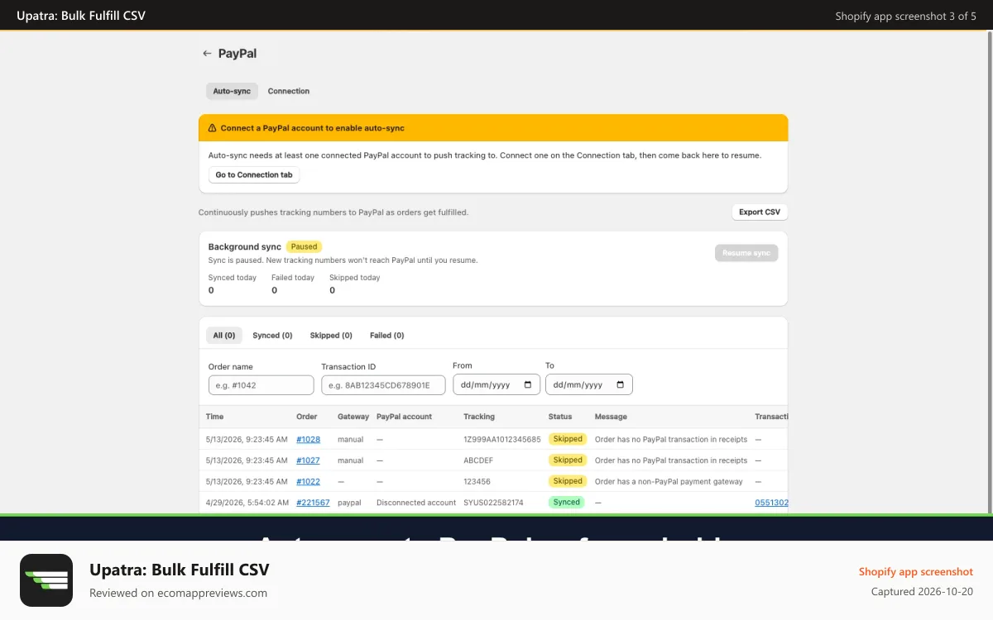Click the Export CSV button
Screen dimensions: 993x620
(760, 212)
